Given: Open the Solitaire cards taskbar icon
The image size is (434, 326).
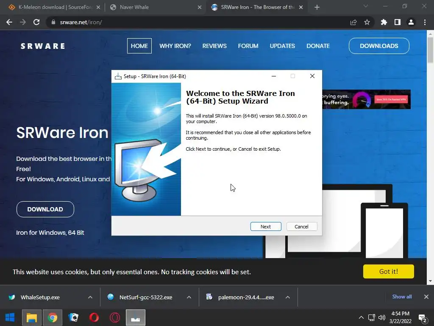Looking at the screenshot, I should (x=73, y=318).
